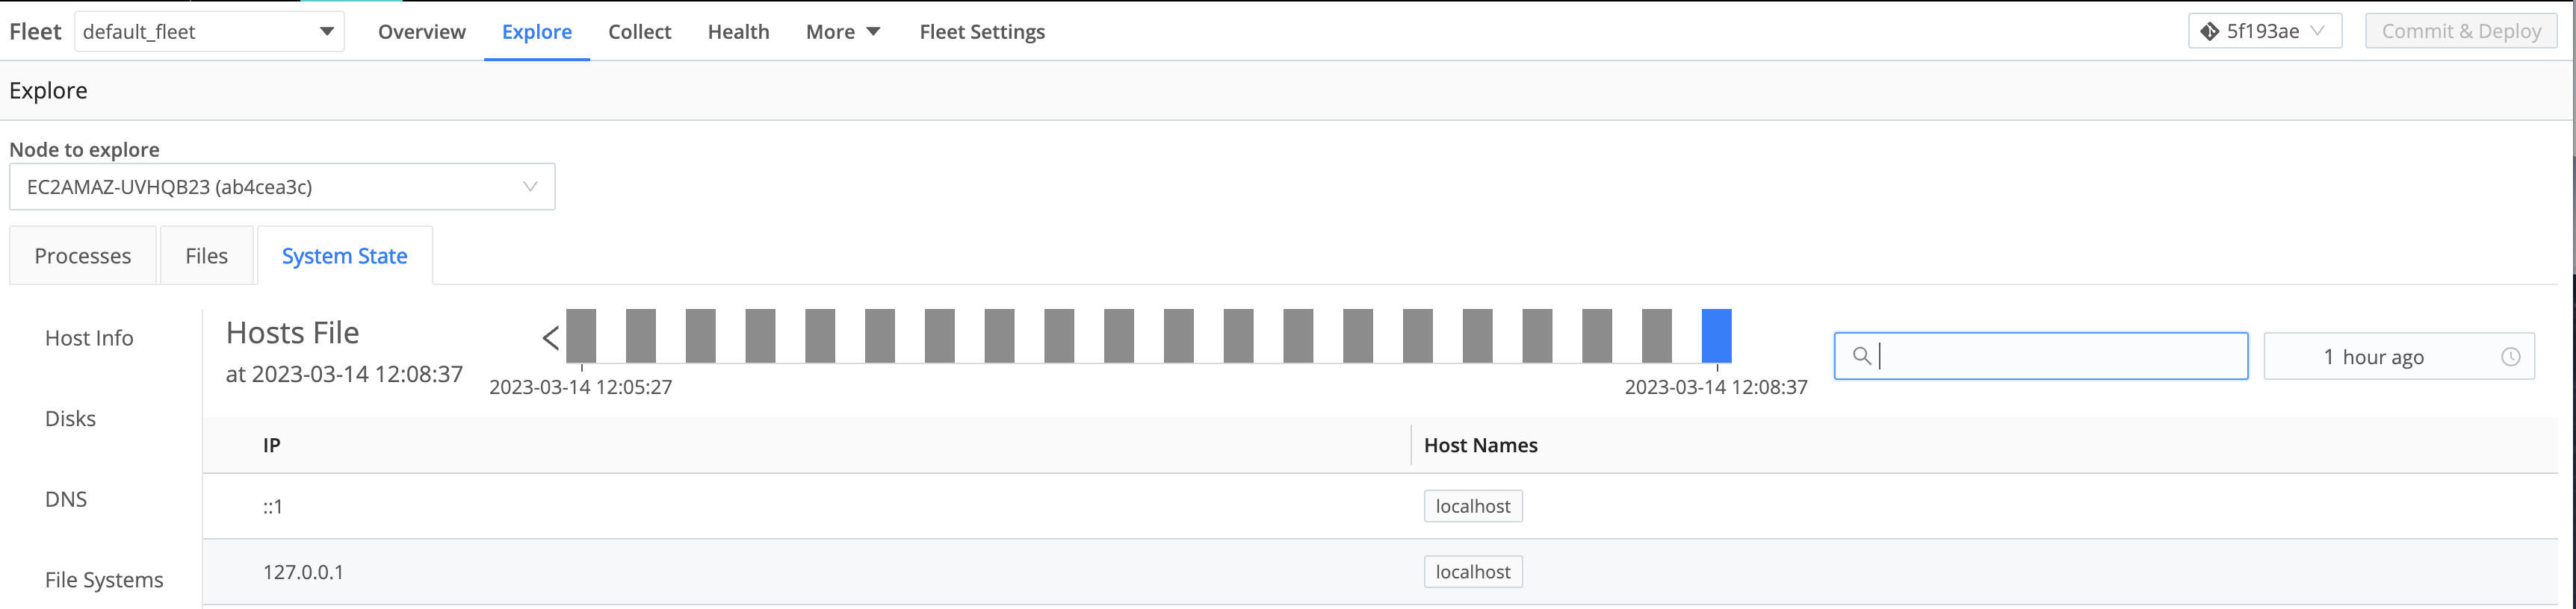Image resolution: width=2576 pixels, height=609 pixels.
Task: Open the More menu
Action: (x=843, y=32)
